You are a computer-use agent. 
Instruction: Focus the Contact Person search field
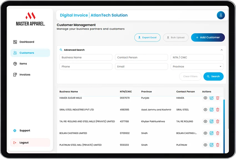click(141, 57)
